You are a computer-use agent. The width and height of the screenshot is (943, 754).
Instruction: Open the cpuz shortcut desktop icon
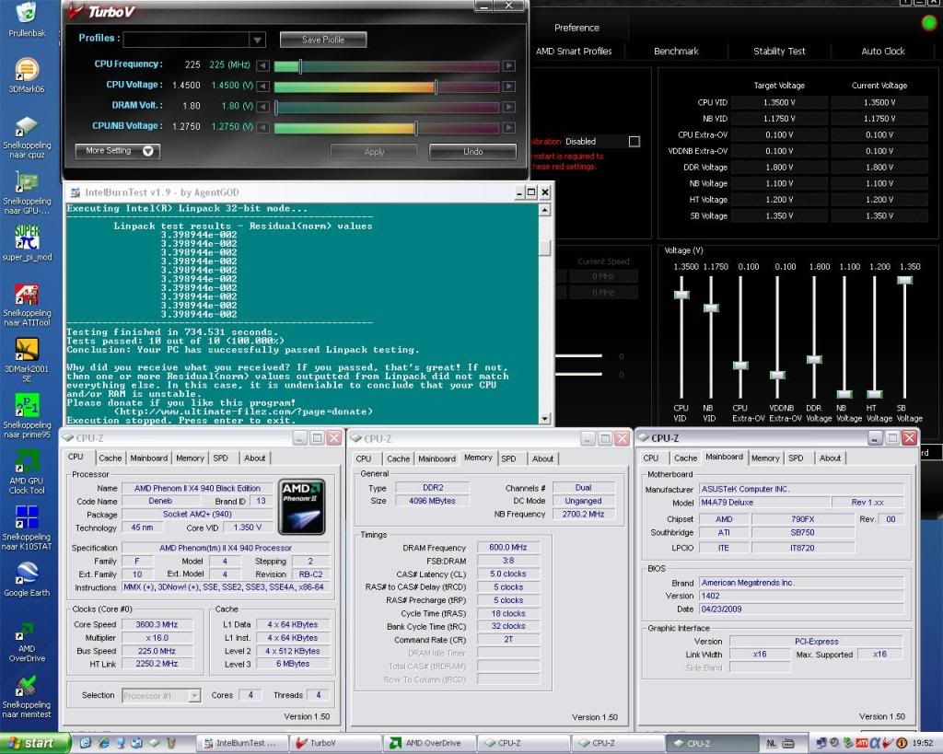point(27,137)
